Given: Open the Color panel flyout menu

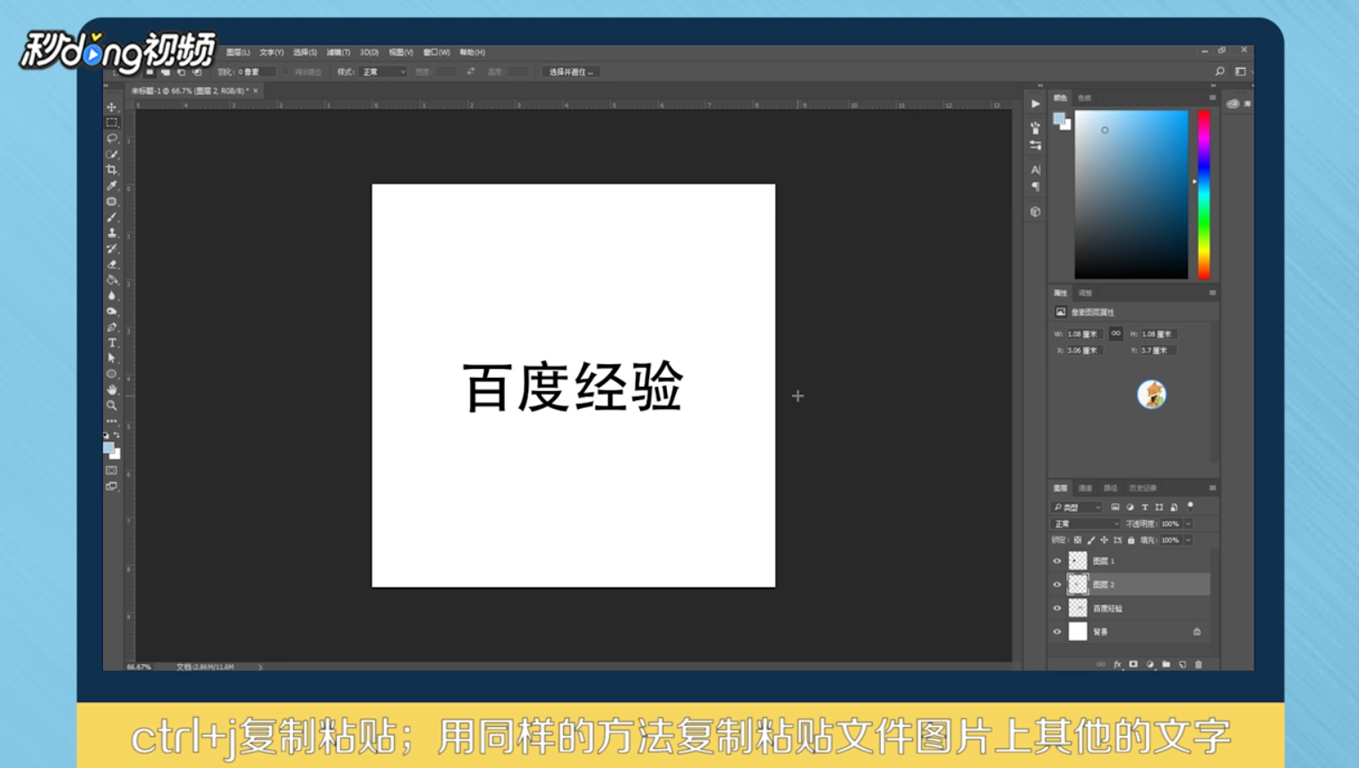Looking at the screenshot, I should pyautogui.click(x=1213, y=98).
